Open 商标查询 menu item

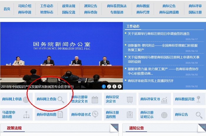91,12
